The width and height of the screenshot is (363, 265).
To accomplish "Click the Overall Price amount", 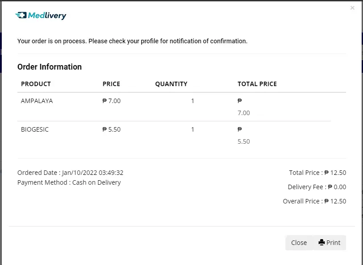I will click(x=335, y=201).
